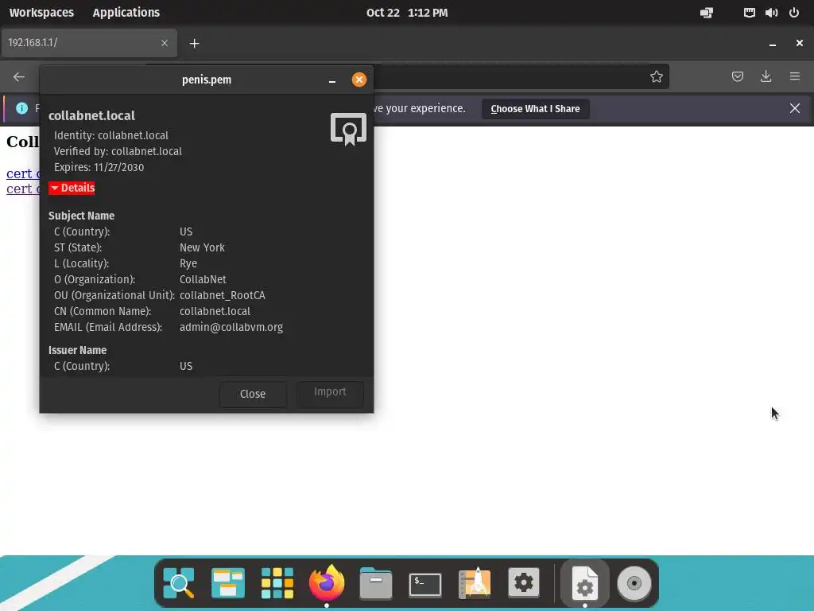
Task: Open workspaces view from dock
Action: click(x=228, y=583)
